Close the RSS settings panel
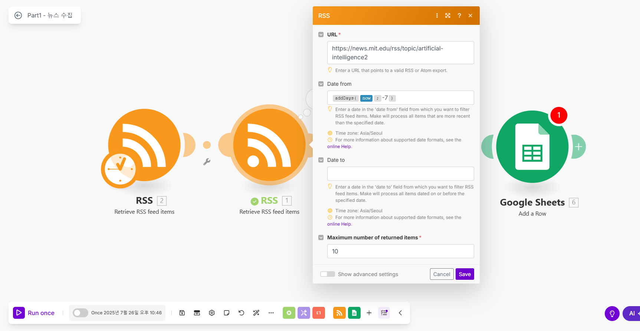640x331 pixels. tap(470, 16)
